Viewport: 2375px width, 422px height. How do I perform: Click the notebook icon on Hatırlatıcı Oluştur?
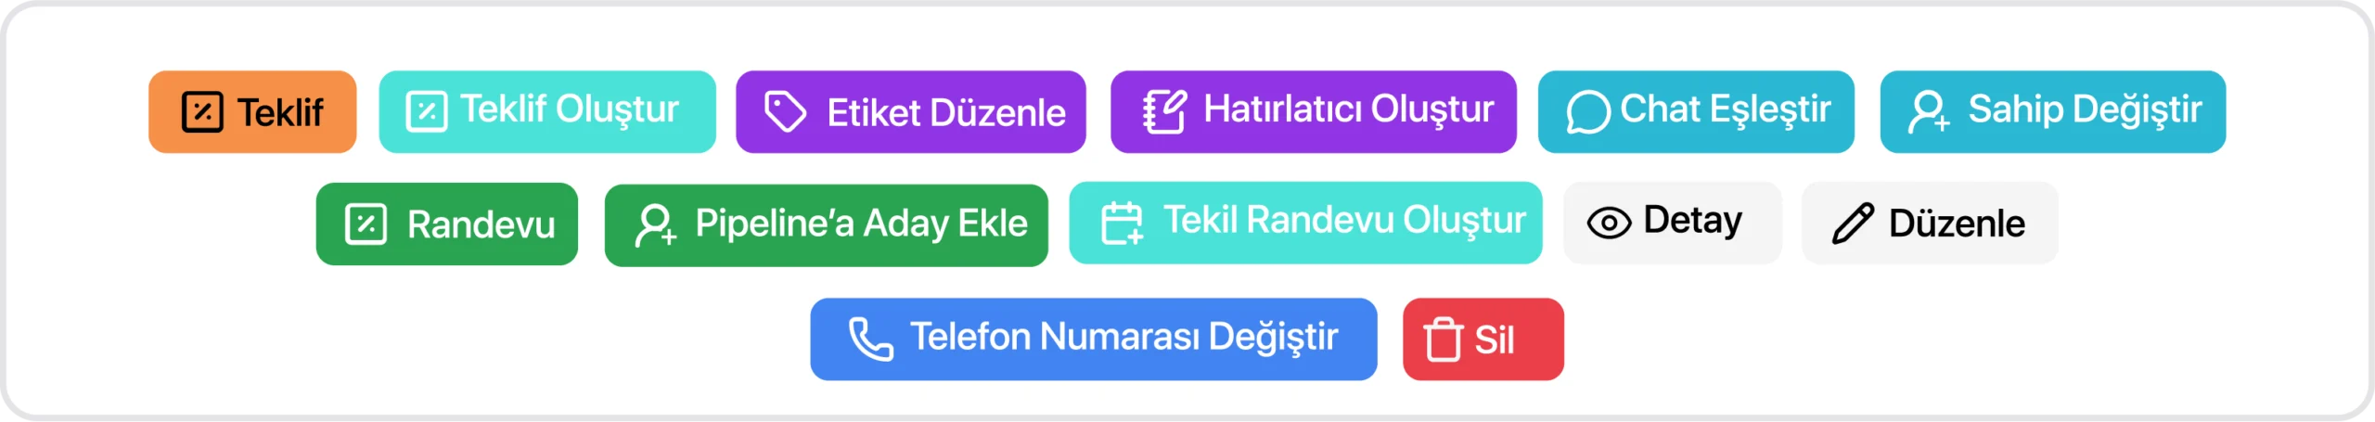click(x=1164, y=112)
